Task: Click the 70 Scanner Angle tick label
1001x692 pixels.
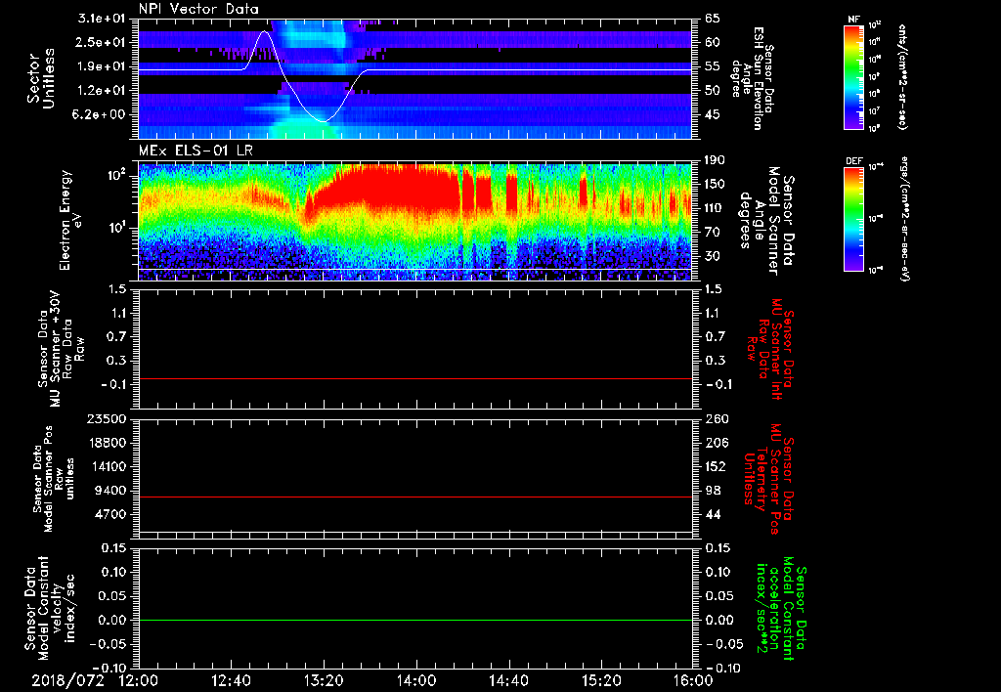Action: point(713,232)
